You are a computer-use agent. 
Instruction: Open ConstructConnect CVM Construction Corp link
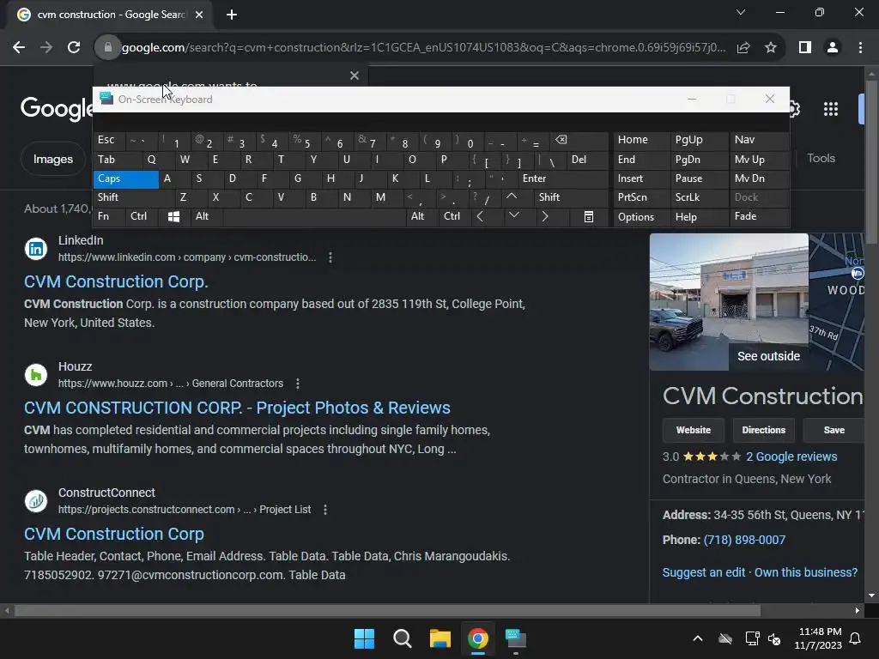(x=114, y=534)
